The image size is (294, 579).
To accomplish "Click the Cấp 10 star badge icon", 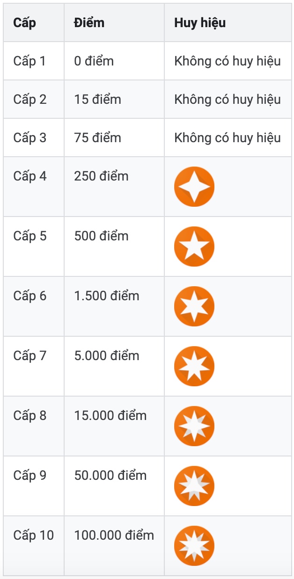I will coord(194,546).
